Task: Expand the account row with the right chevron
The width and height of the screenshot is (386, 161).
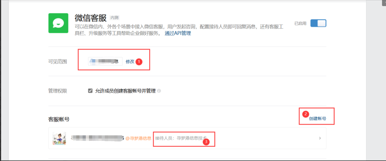Action: (320, 138)
